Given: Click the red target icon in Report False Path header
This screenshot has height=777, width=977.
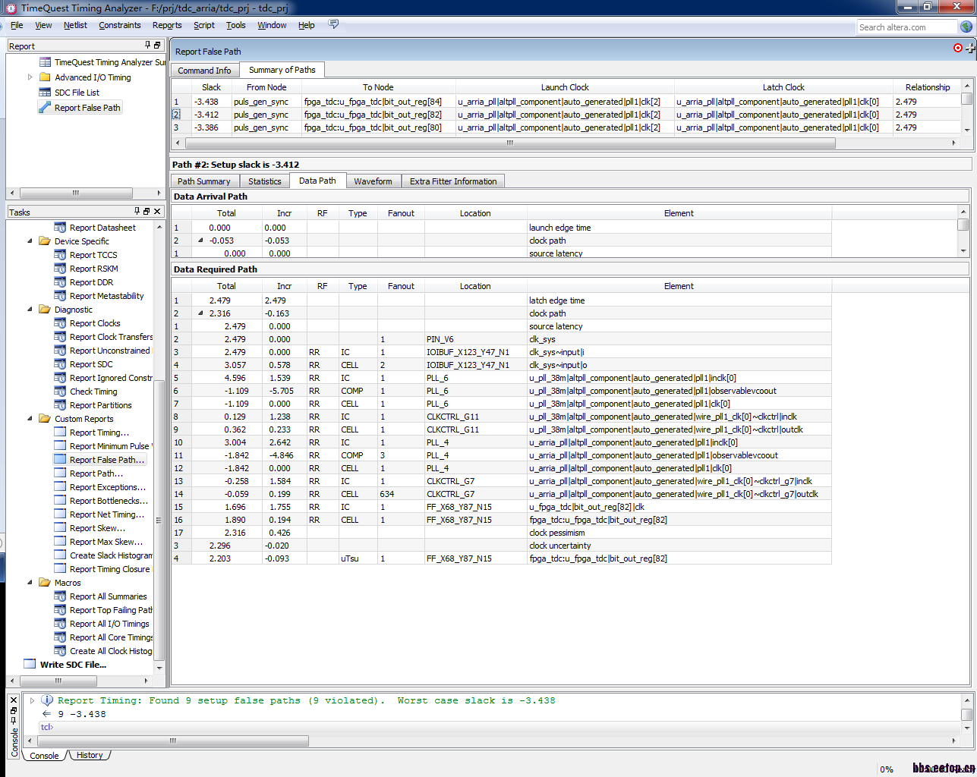Looking at the screenshot, I should (957, 48).
